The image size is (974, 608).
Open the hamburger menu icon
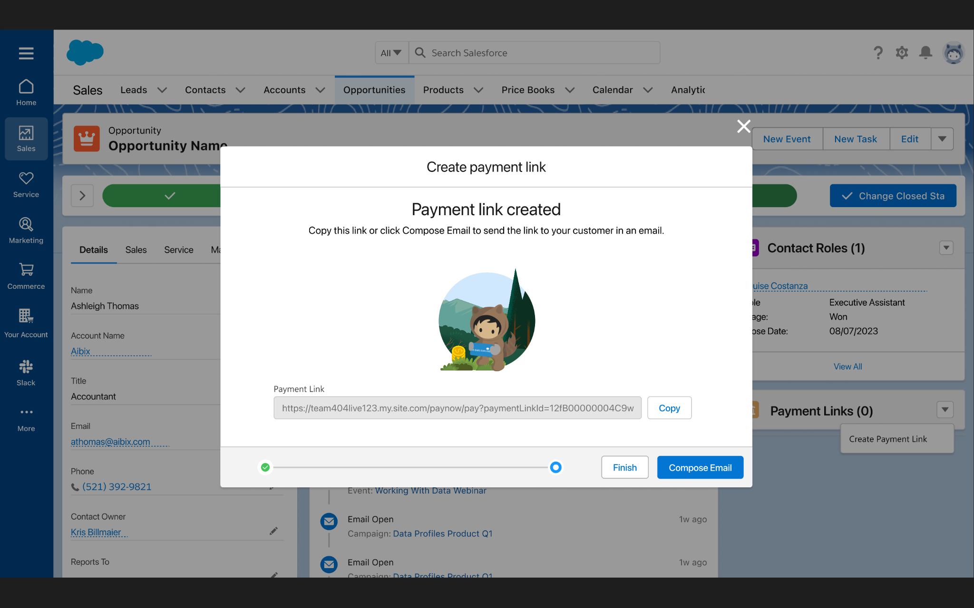tap(26, 53)
